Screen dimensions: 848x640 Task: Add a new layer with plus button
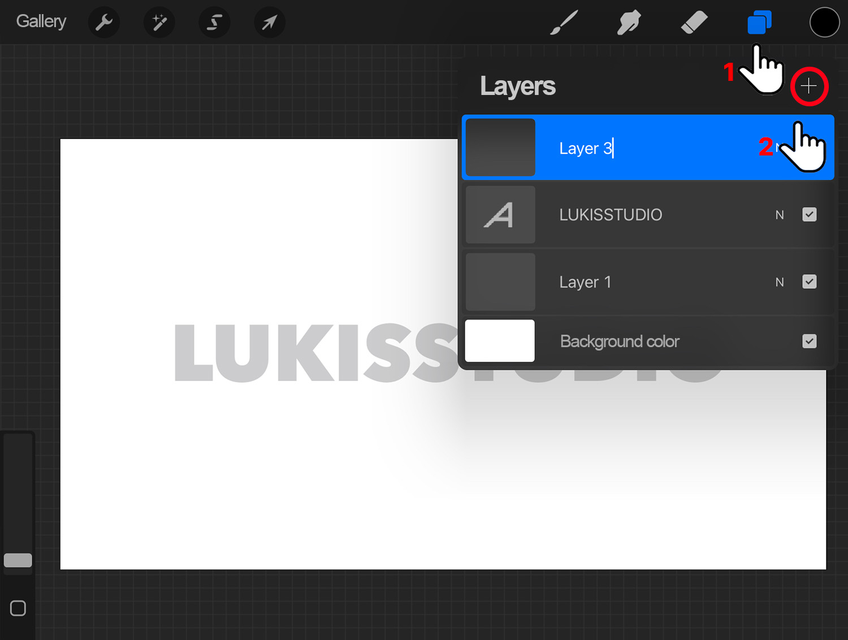coord(809,87)
